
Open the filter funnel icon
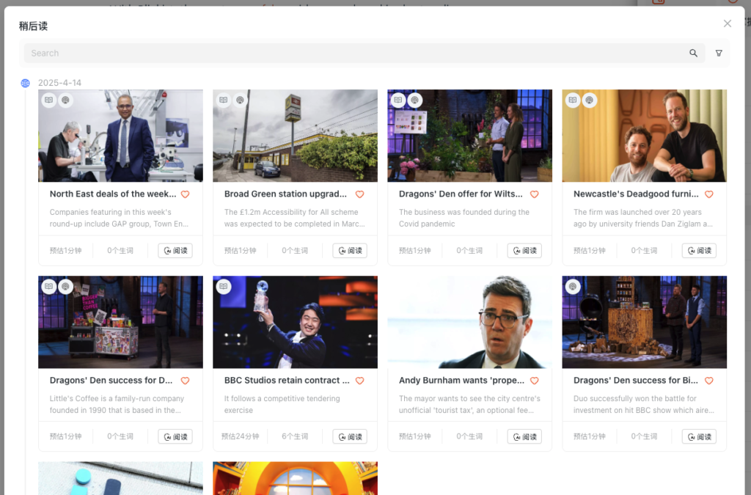pyautogui.click(x=719, y=53)
